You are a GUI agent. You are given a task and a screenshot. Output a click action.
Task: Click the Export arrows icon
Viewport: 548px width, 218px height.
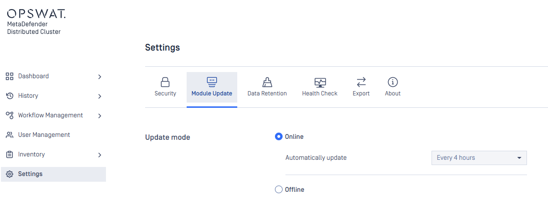click(361, 82)
